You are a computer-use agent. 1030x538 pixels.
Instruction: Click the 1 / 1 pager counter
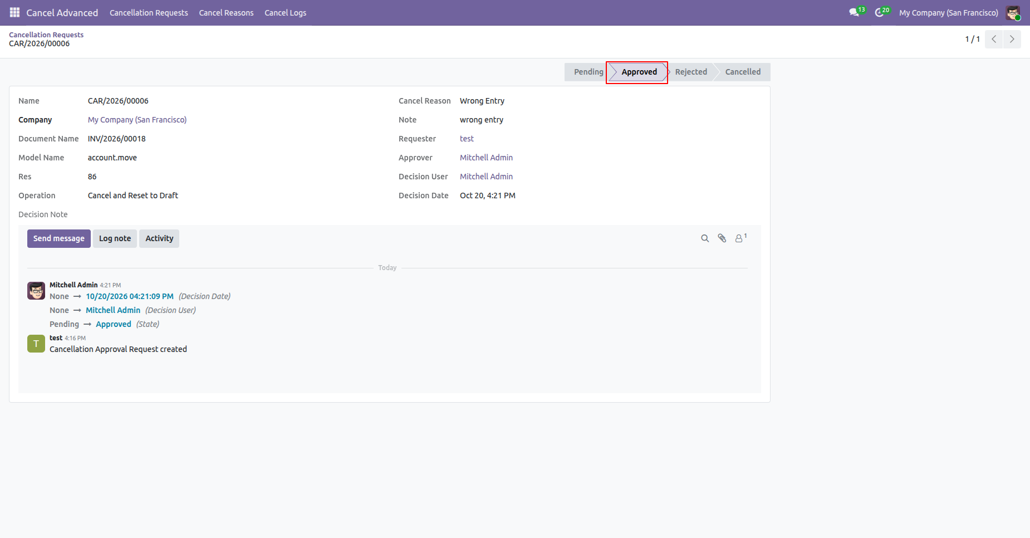[x=972, y=39]
